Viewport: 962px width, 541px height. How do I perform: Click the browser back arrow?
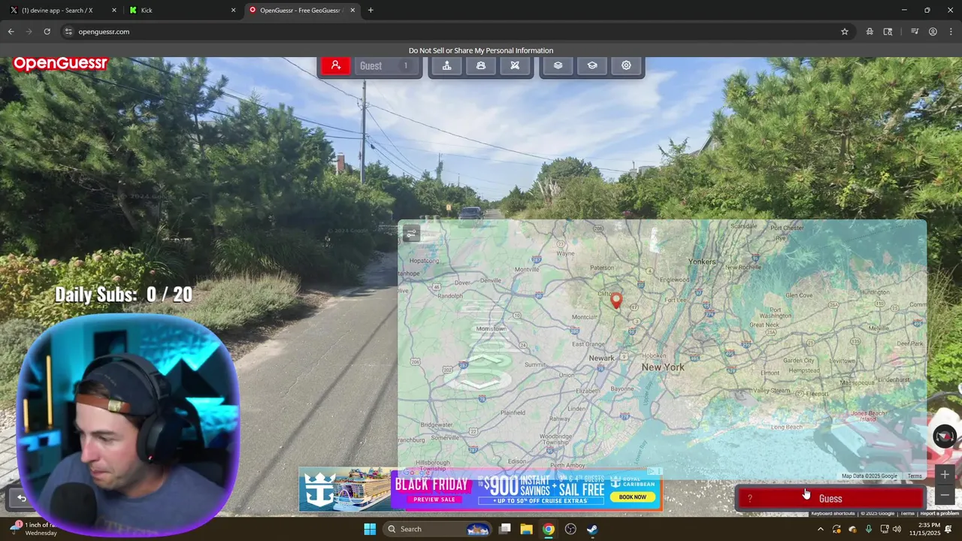(11, 32)
